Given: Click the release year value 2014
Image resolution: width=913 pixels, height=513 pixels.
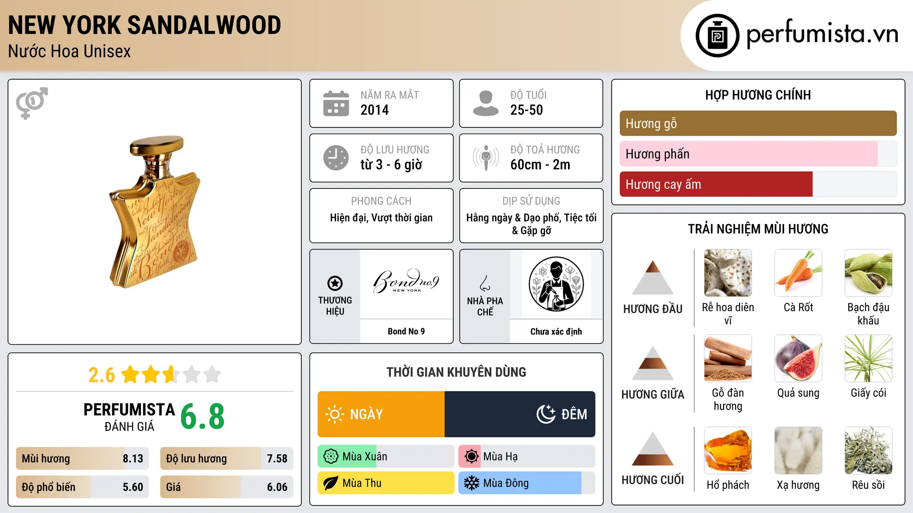Looking at the screenshot, I should click(x=374, y=110).
